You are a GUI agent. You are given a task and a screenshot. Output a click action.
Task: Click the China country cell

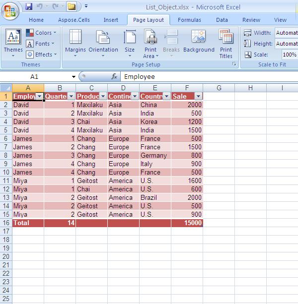[155, 105]
